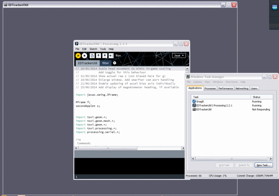Sort applications by the Status column header
The image size is (279, 196).
(x=262, y=97)
